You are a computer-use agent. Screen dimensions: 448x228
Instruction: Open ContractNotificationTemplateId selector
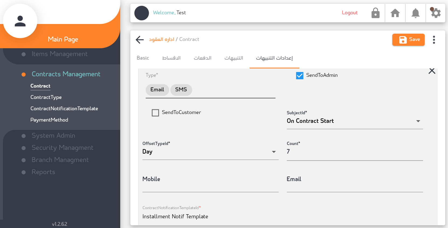click(210, 216)
